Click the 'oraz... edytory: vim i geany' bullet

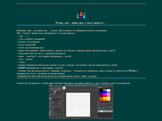click(x=44, y=56)
